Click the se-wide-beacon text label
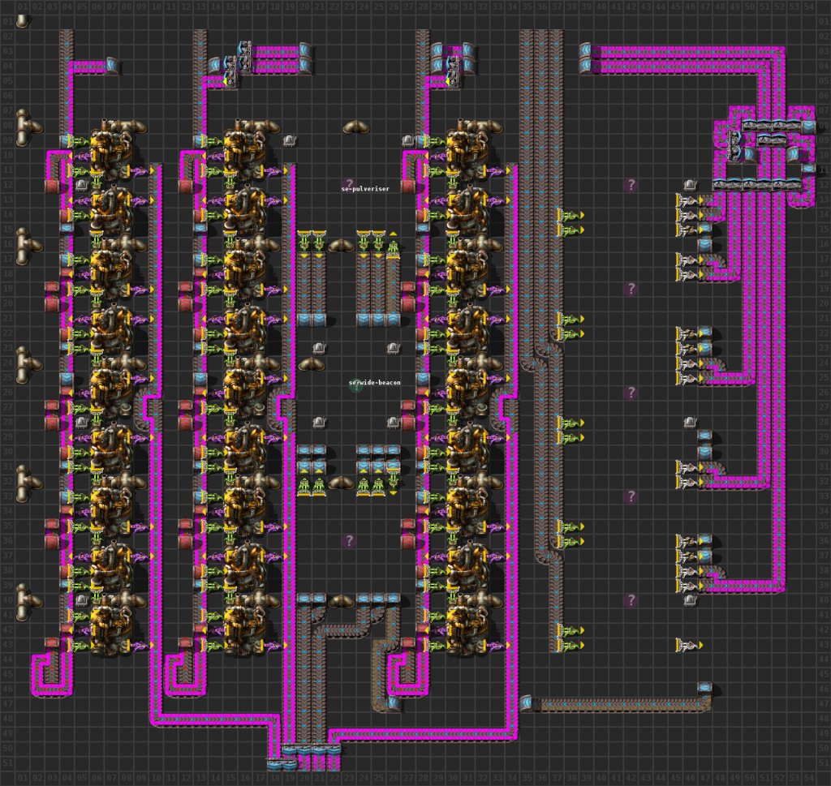This screenshot has height=786, width=831. point(375,382)
